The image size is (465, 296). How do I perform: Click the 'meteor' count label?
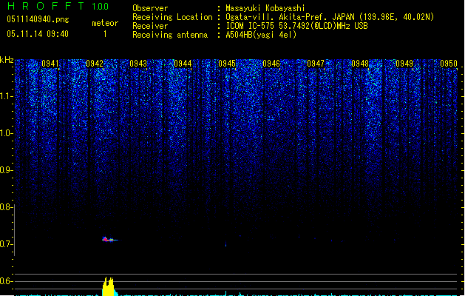coord(105,23)
